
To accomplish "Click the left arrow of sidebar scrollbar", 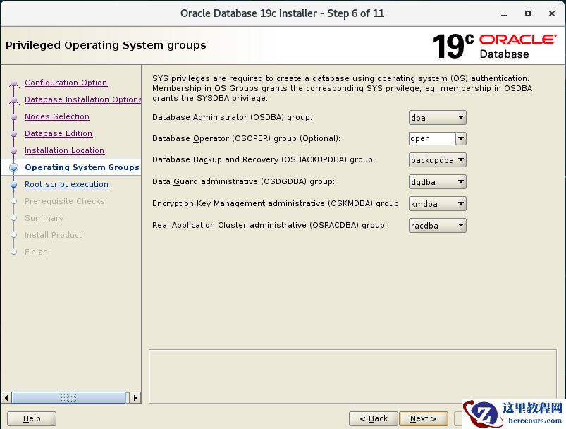I will pos(6,398).
